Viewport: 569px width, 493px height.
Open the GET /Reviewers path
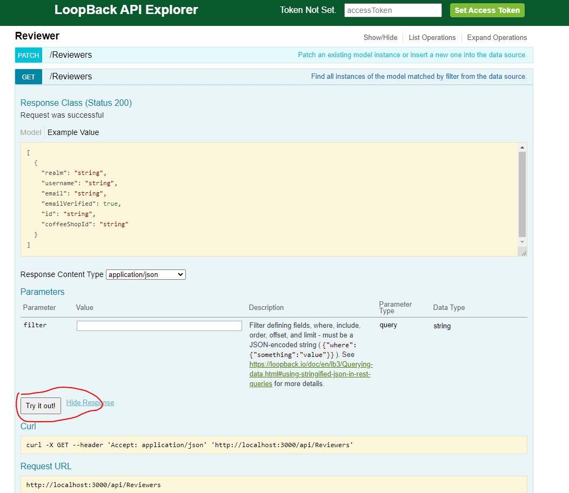[71, 77]
